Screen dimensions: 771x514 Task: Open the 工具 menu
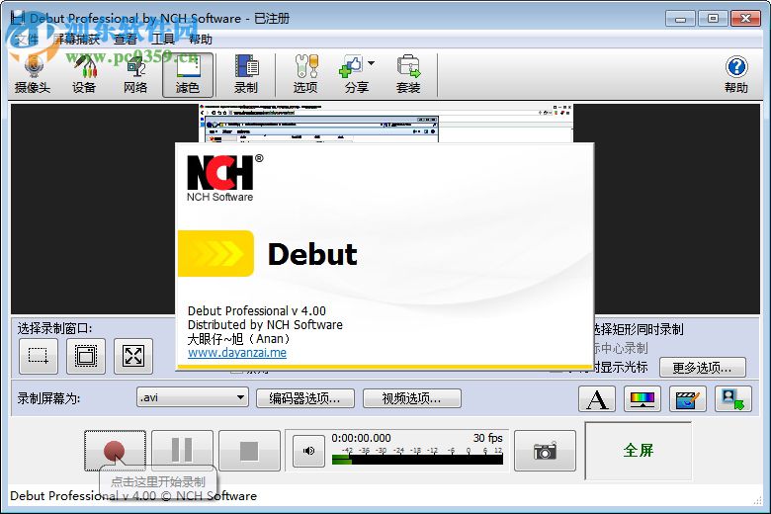tap(163, 39)
